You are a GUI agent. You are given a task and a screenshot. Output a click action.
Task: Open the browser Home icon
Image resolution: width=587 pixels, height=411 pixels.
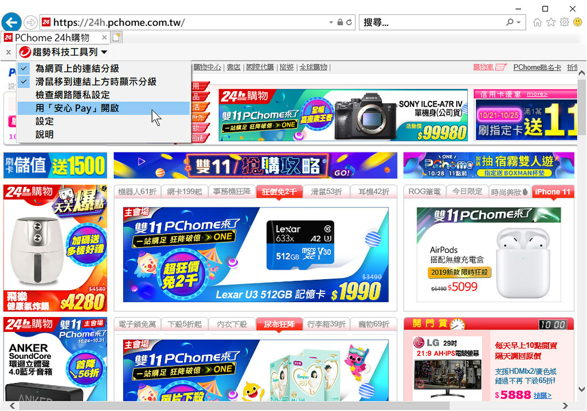click(x=537, y=22)
